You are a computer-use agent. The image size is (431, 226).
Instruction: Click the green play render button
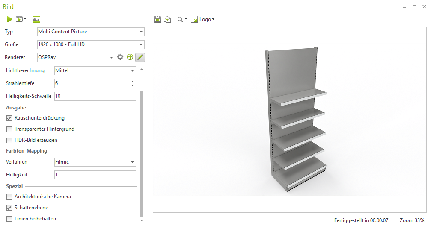click(x=9, y=19)
